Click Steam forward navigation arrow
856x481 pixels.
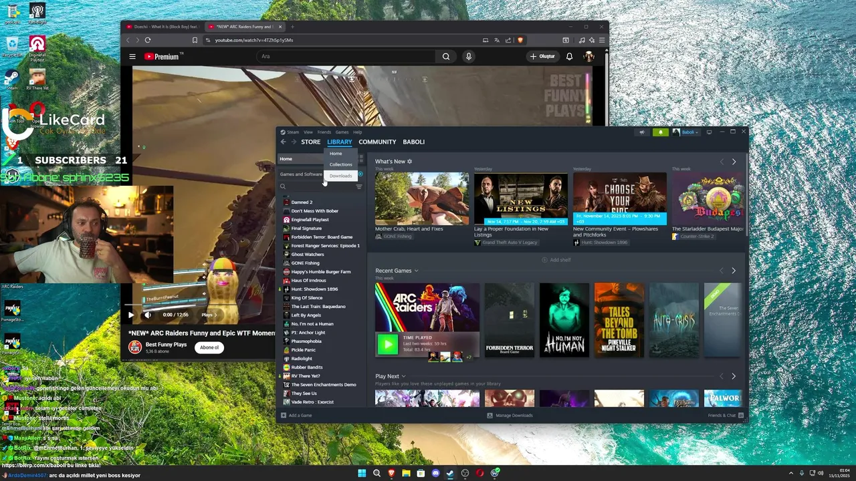[293, 142]
